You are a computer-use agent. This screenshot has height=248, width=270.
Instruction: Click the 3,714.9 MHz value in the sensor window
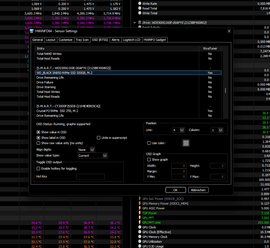pyautogui.click(x=112, y=13)
